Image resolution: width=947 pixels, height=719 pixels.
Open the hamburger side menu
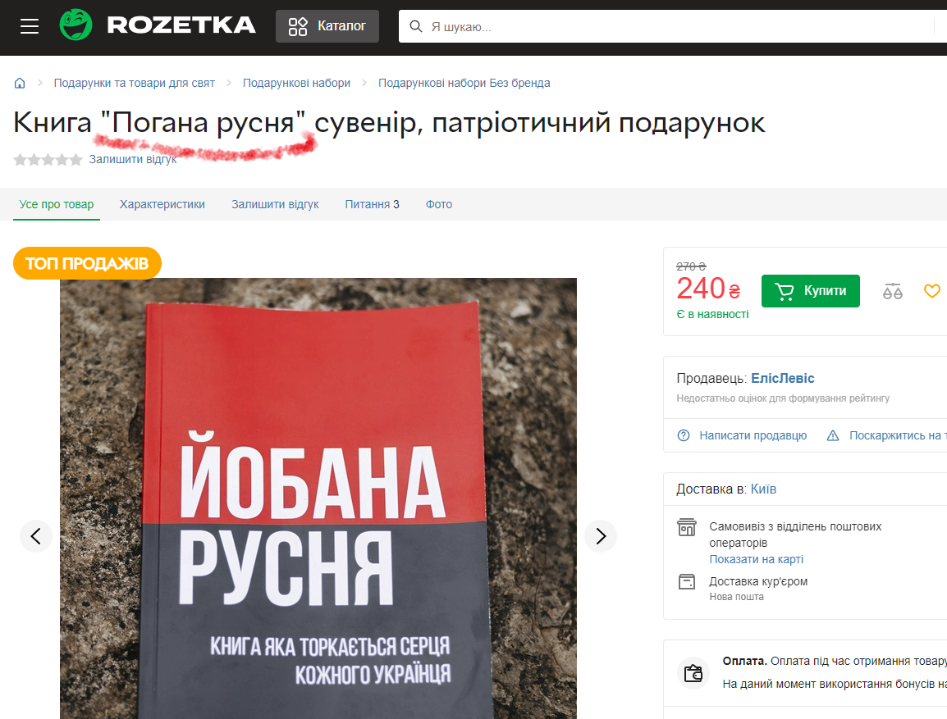(29, 26)
